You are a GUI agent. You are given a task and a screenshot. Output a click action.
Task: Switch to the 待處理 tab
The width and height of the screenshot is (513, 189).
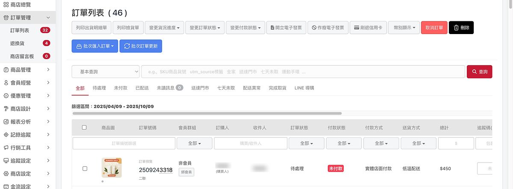pos(99,88)
